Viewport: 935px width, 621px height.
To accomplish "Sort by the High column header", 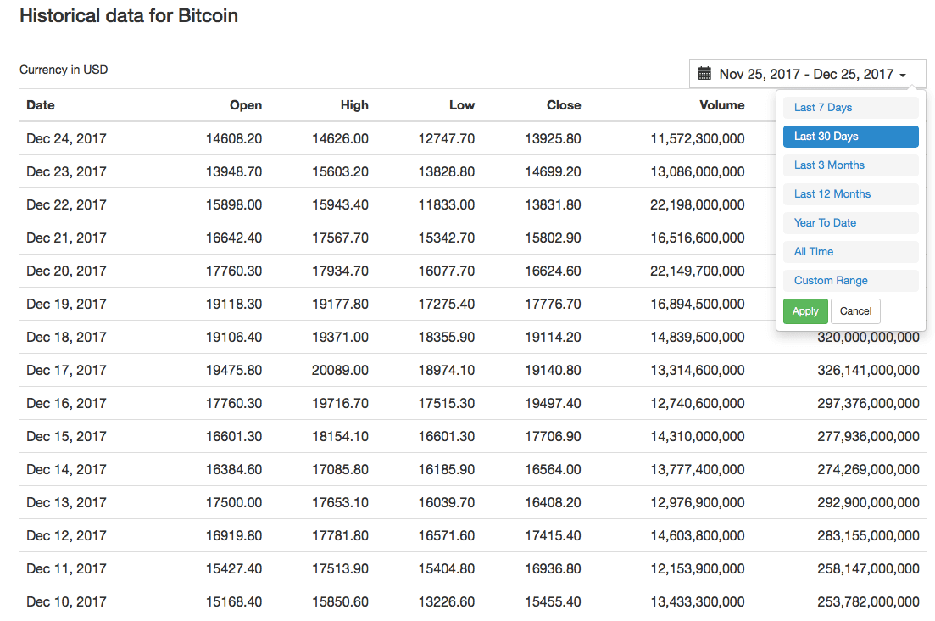I will pyautogui.click(x=354, y=105).
